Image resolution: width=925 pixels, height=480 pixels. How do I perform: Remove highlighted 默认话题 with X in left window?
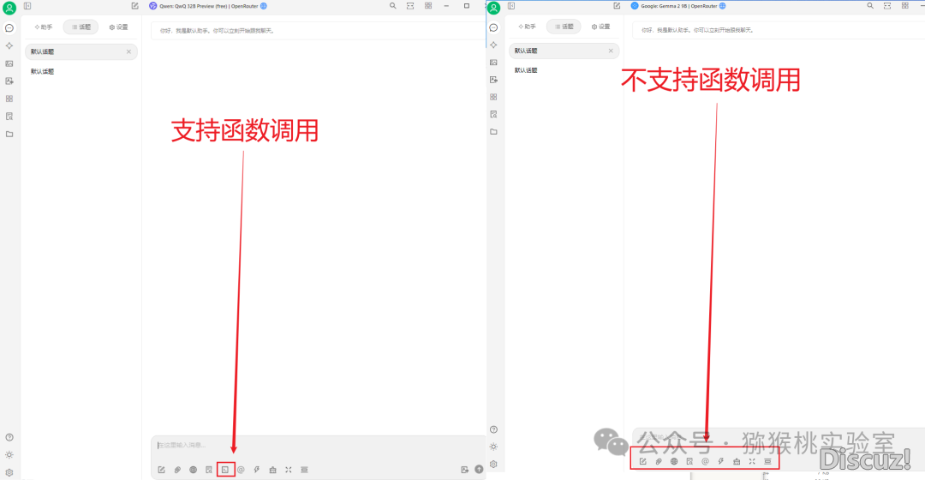point(128,52)
